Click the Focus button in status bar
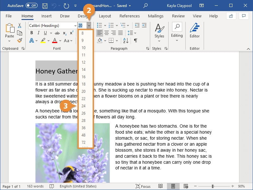The image size is (253, 190). (x=143, y=186)
